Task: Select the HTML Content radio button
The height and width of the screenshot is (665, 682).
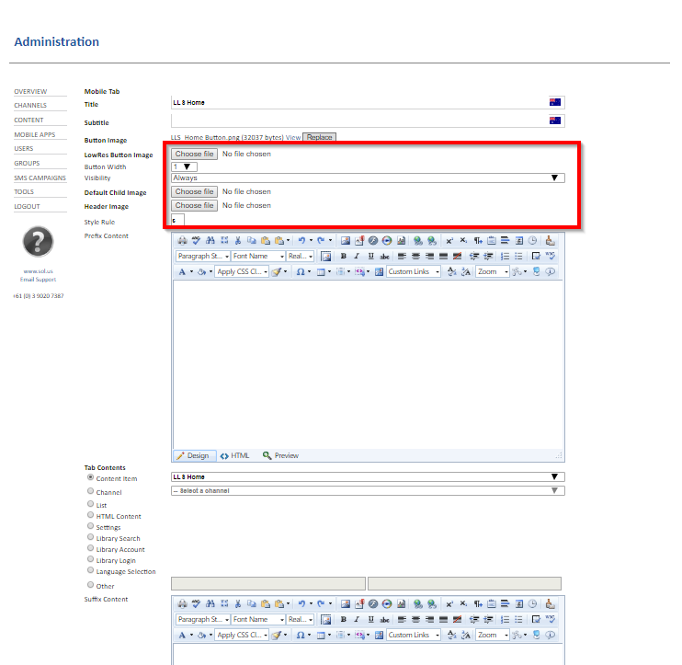Action: click(90, 515)
